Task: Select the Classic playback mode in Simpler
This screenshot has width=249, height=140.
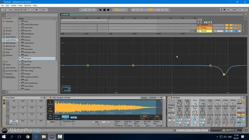Action: coord(50,103)
